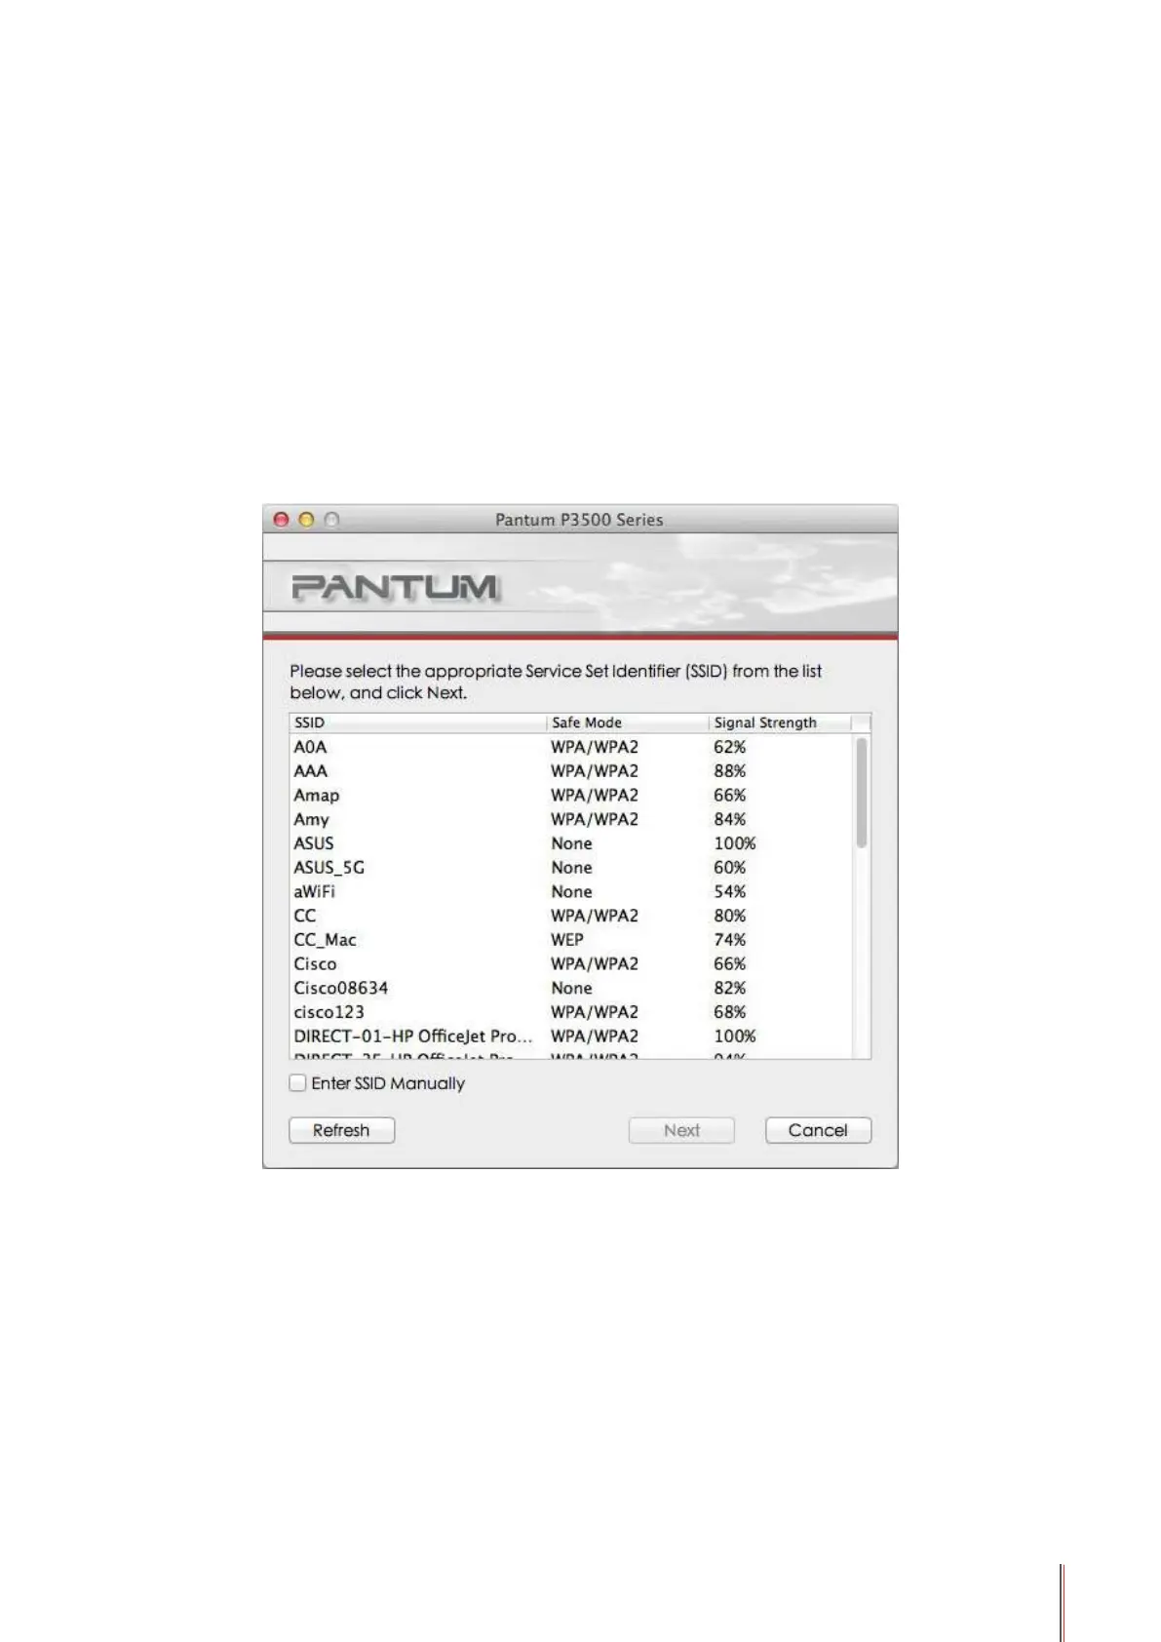The height and width of the screenshot is (1642, 1161).
Task: Sort by the Signal Strength column header
Action: coord(780,723)
